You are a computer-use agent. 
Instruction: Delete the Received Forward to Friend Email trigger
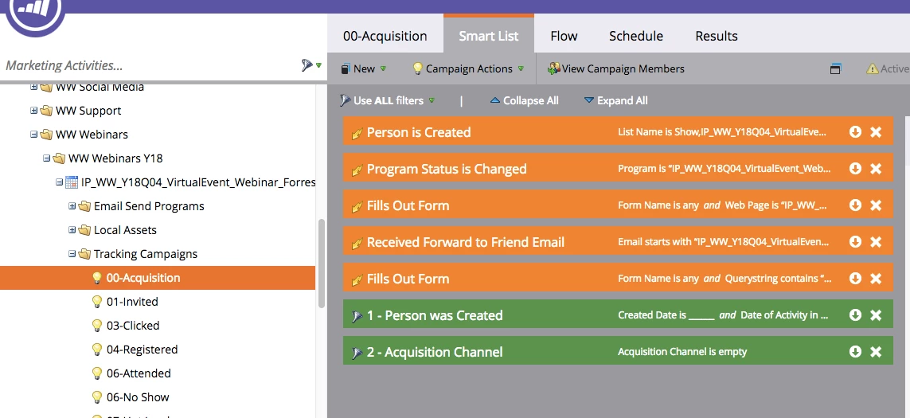[876, 241]
